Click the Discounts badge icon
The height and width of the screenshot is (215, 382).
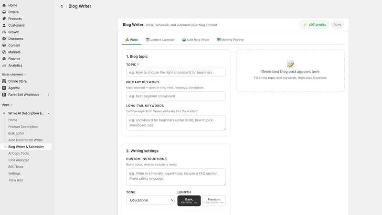[4, 39]
